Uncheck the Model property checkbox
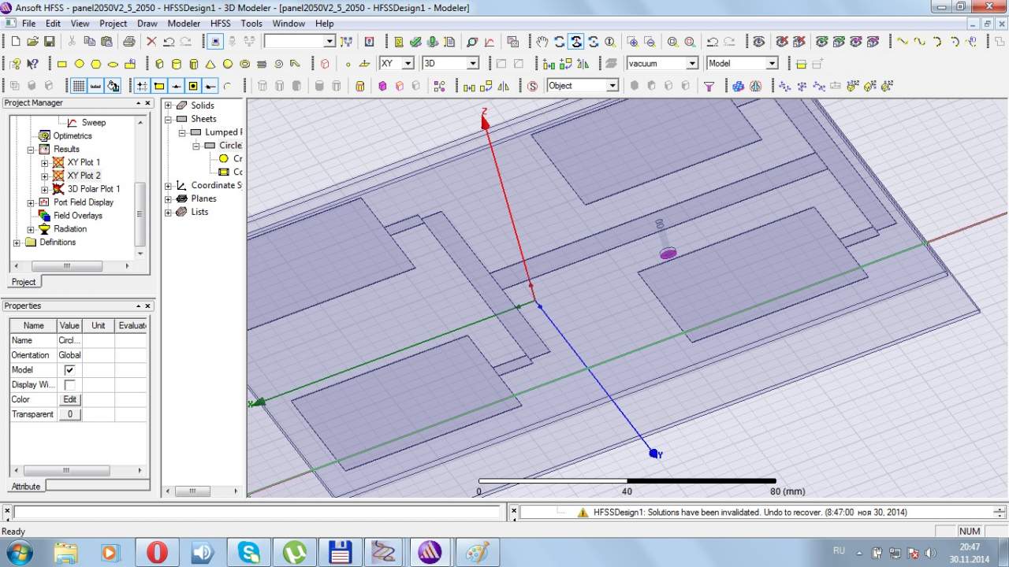1009x567 pixels. (x=69, y=370)
